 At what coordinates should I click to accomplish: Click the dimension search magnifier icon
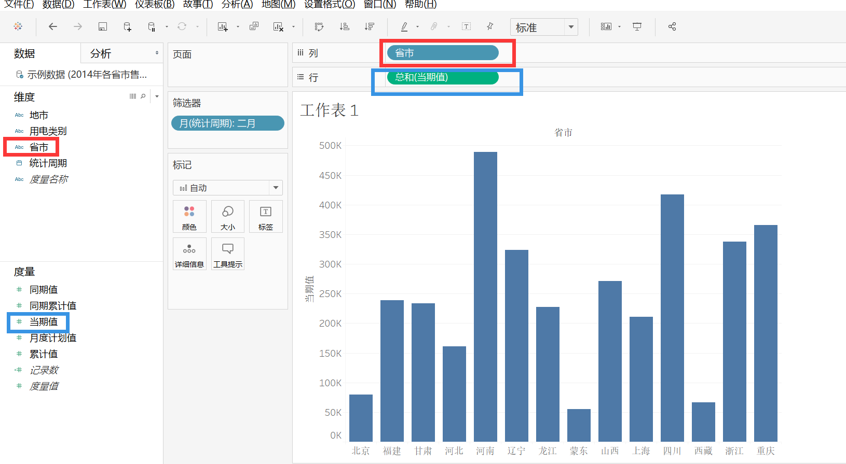coord(143,96)
